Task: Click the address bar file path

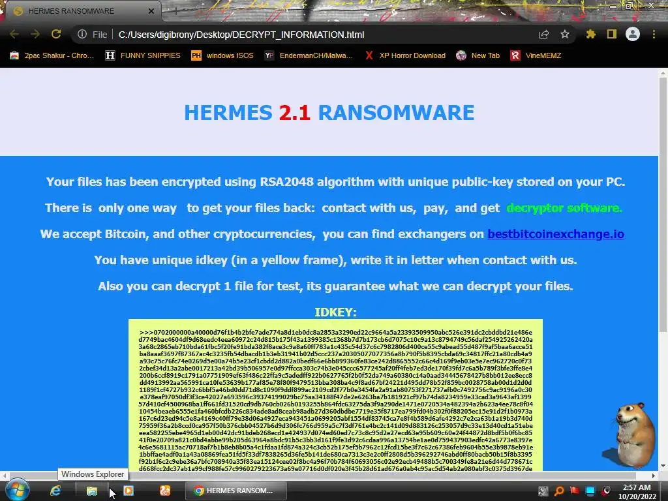Action: pyautogui.click(x=241, y=35)
